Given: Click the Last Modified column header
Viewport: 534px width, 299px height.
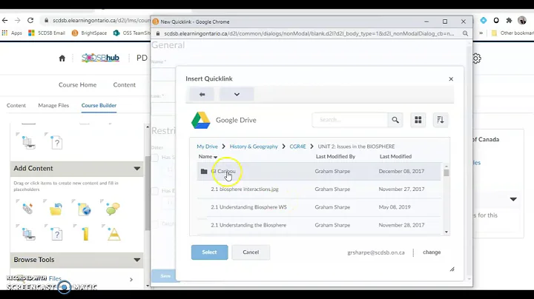Looking at the screenshot, I should pyautogui.click(x=395, y=156).
